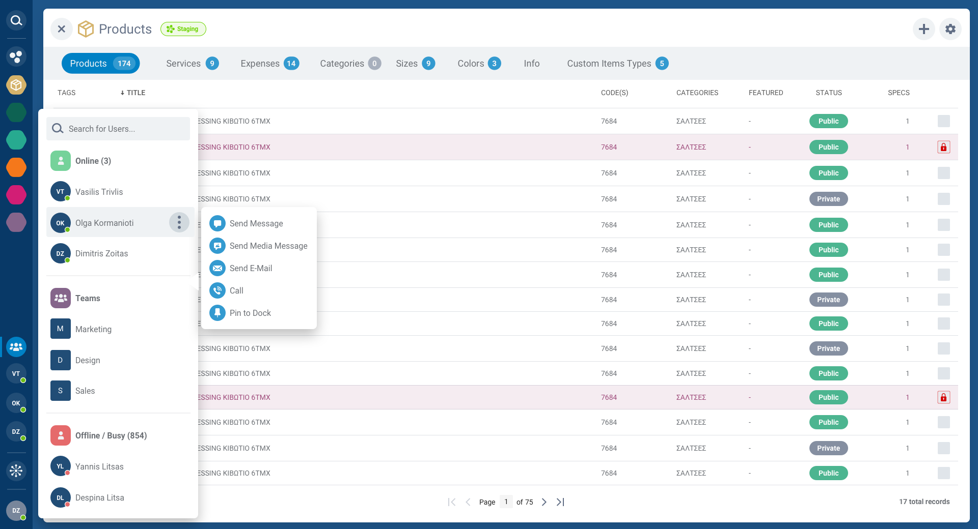
Task: Switch to the Services tab
Action: click(x=183, y=63)
